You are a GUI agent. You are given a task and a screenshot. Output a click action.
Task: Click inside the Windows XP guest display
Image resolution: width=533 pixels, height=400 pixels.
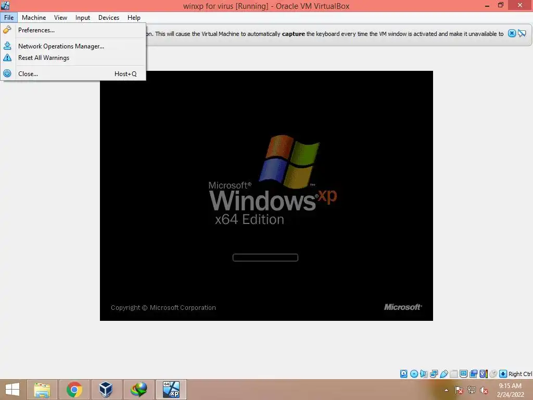(266, 196)
